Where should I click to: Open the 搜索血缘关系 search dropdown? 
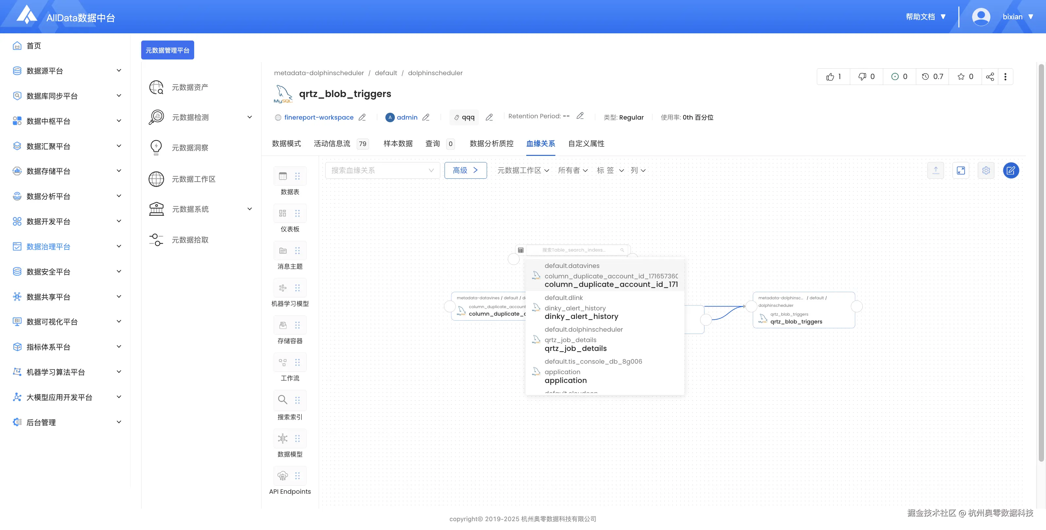pos(382,171)
